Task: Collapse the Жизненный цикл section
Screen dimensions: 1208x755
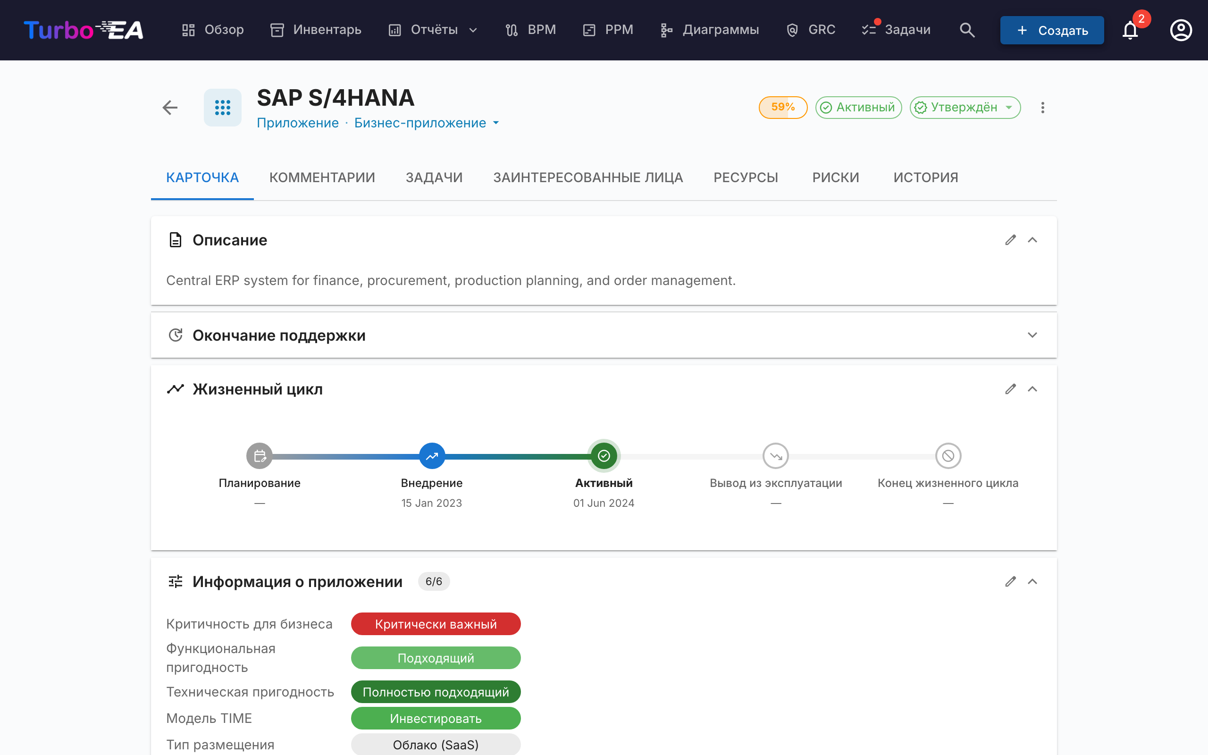Action: click(x=1032, y=389)
